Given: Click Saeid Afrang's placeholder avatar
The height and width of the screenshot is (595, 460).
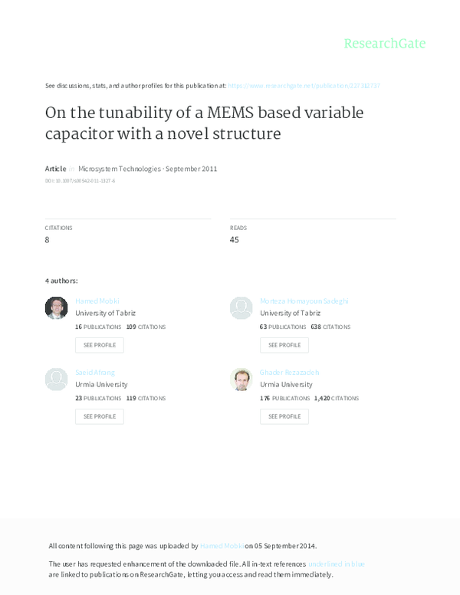Looking at the screenshot, I should tap(57, 379).
